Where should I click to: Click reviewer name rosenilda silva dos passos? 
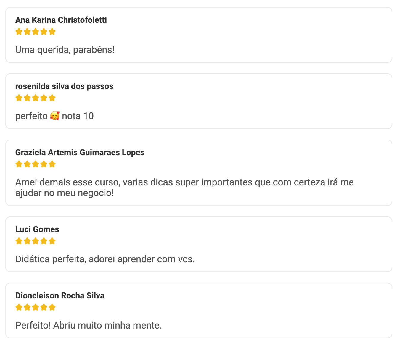[64, 86]
